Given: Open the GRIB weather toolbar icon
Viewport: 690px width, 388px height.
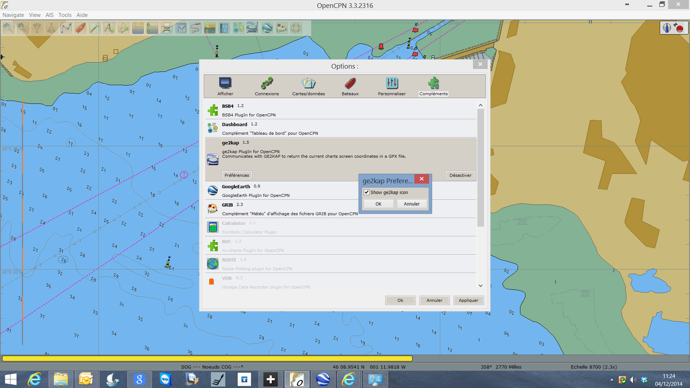Looking at the screenshot, I should tap(282, 28).
